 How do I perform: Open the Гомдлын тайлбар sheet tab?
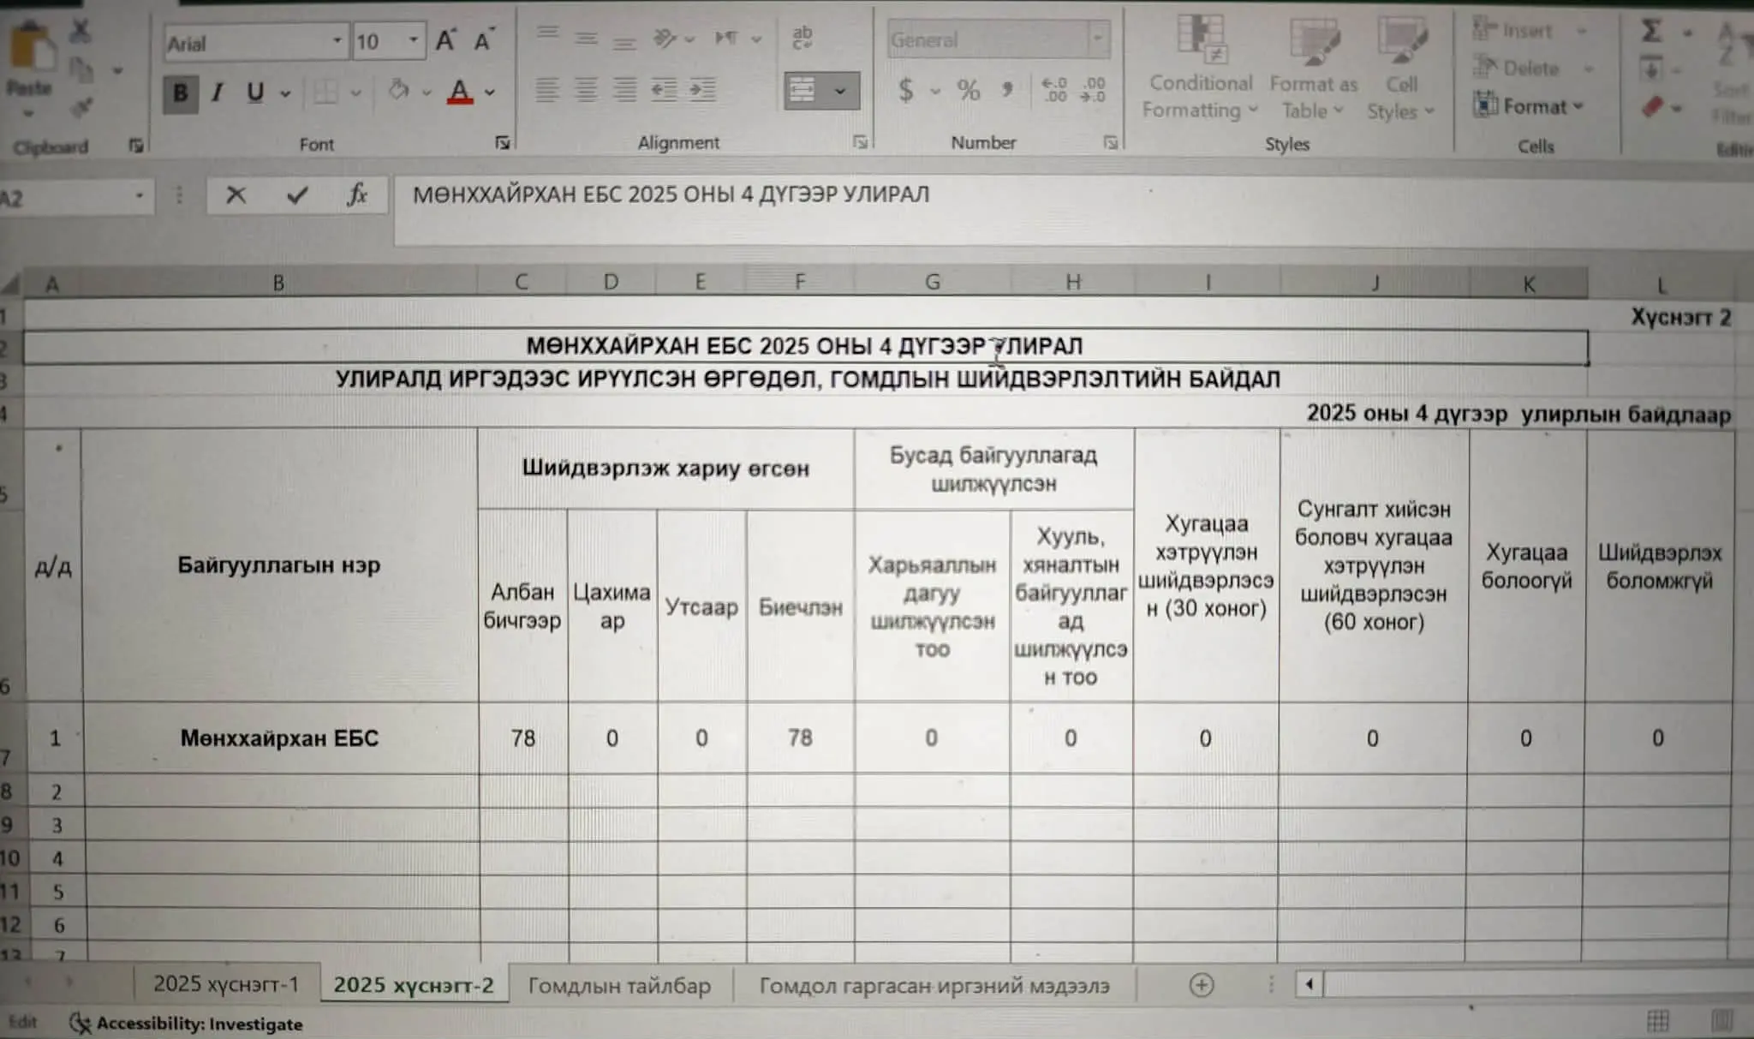[619, 986]
